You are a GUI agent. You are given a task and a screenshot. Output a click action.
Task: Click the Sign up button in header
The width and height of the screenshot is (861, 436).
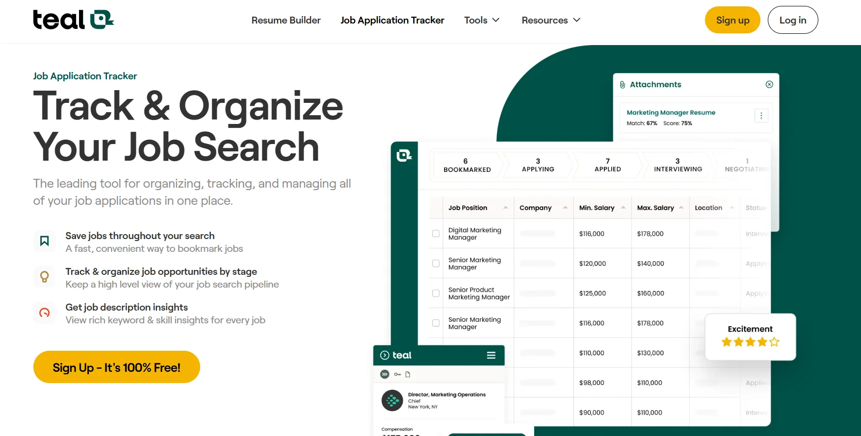732,20
